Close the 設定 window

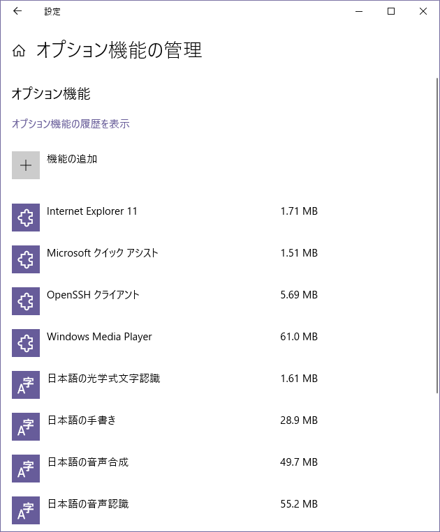(x=423, y=12)
